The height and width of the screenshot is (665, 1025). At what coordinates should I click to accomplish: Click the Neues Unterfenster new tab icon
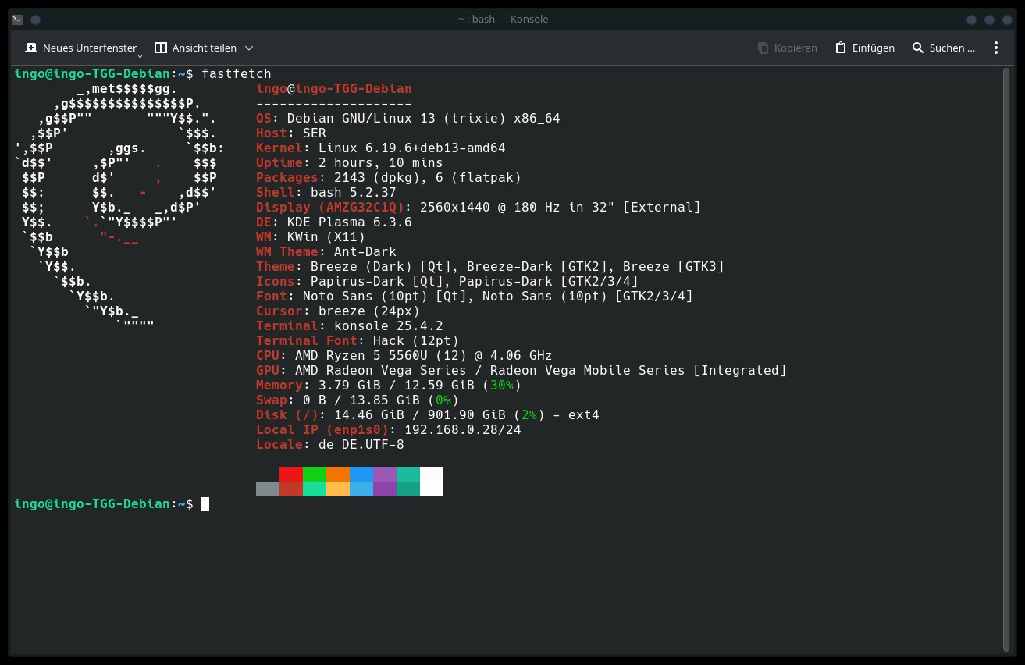click(31, 48)
